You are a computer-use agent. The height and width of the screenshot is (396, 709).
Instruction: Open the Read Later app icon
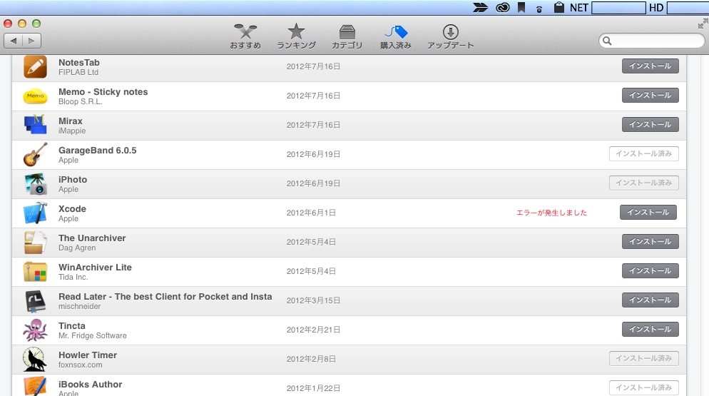pos(35,301)
